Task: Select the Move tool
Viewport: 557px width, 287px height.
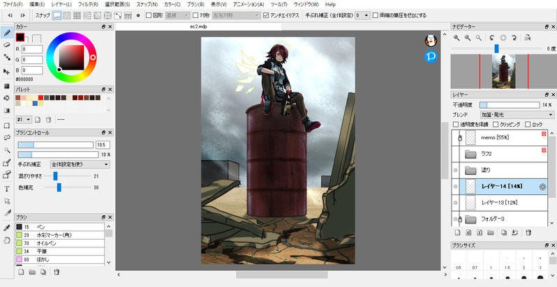Action: pyautogui.click(x=6, y=72)
